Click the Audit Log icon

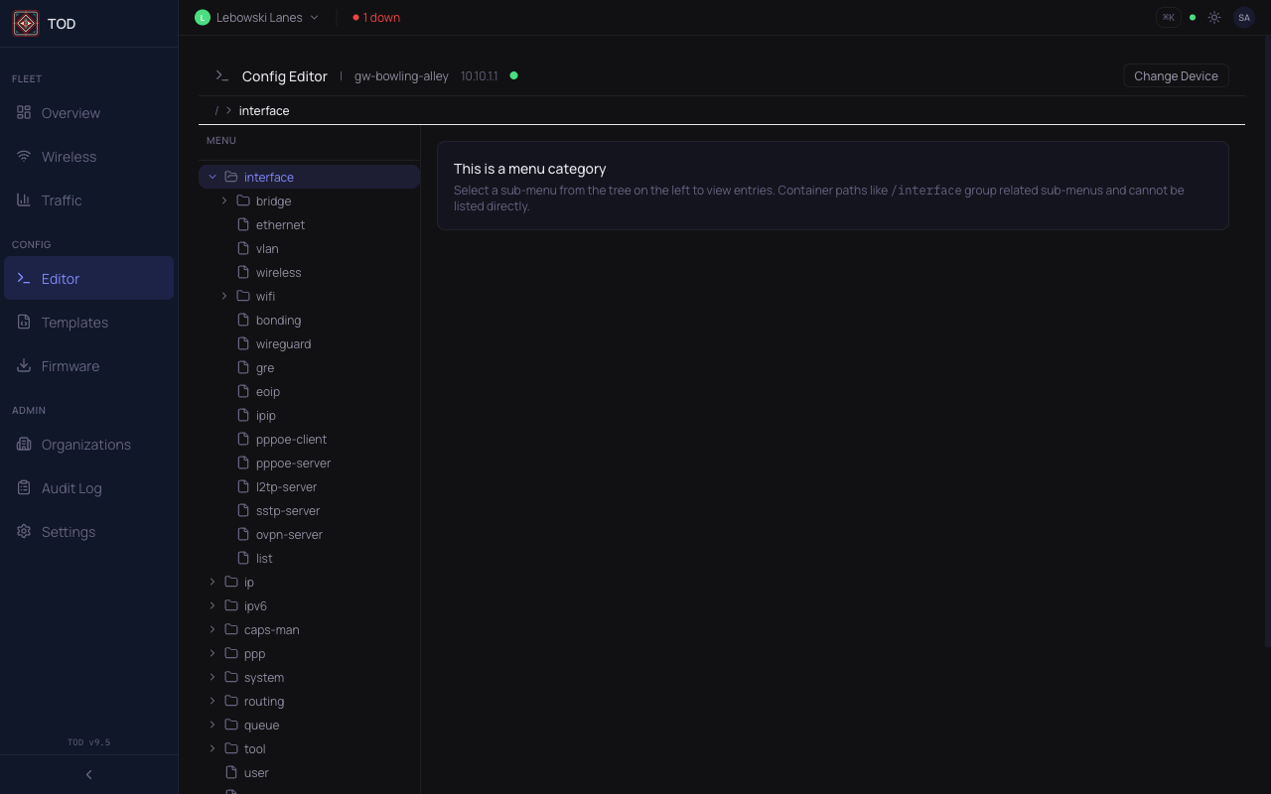23,487
